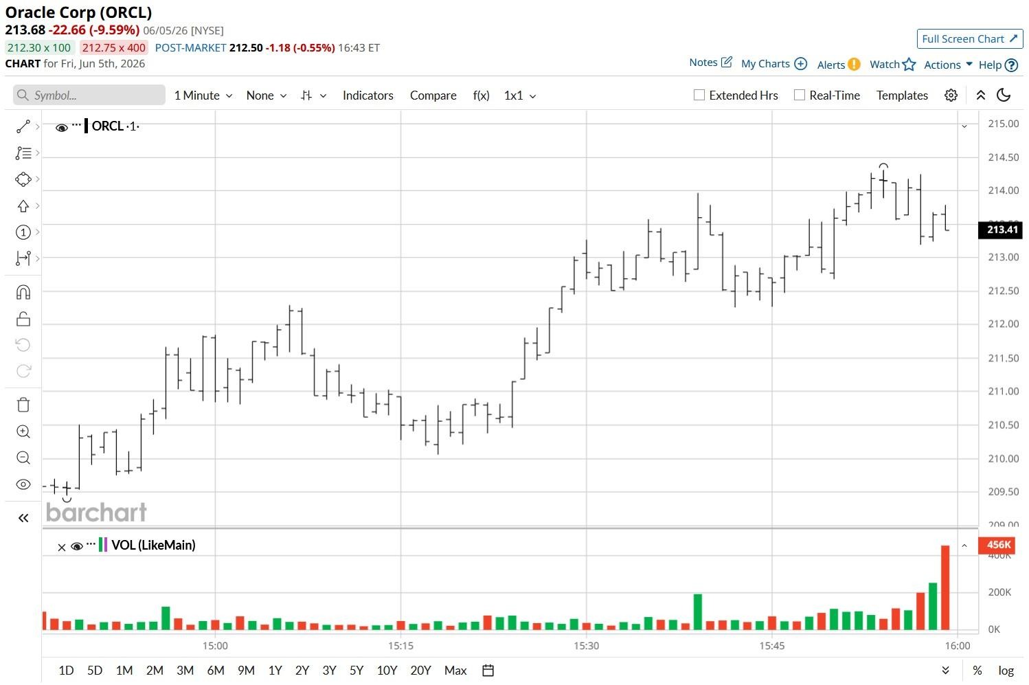Toggle percent scale
This screenshot has width=1029, height=685.
click(977, 671)
